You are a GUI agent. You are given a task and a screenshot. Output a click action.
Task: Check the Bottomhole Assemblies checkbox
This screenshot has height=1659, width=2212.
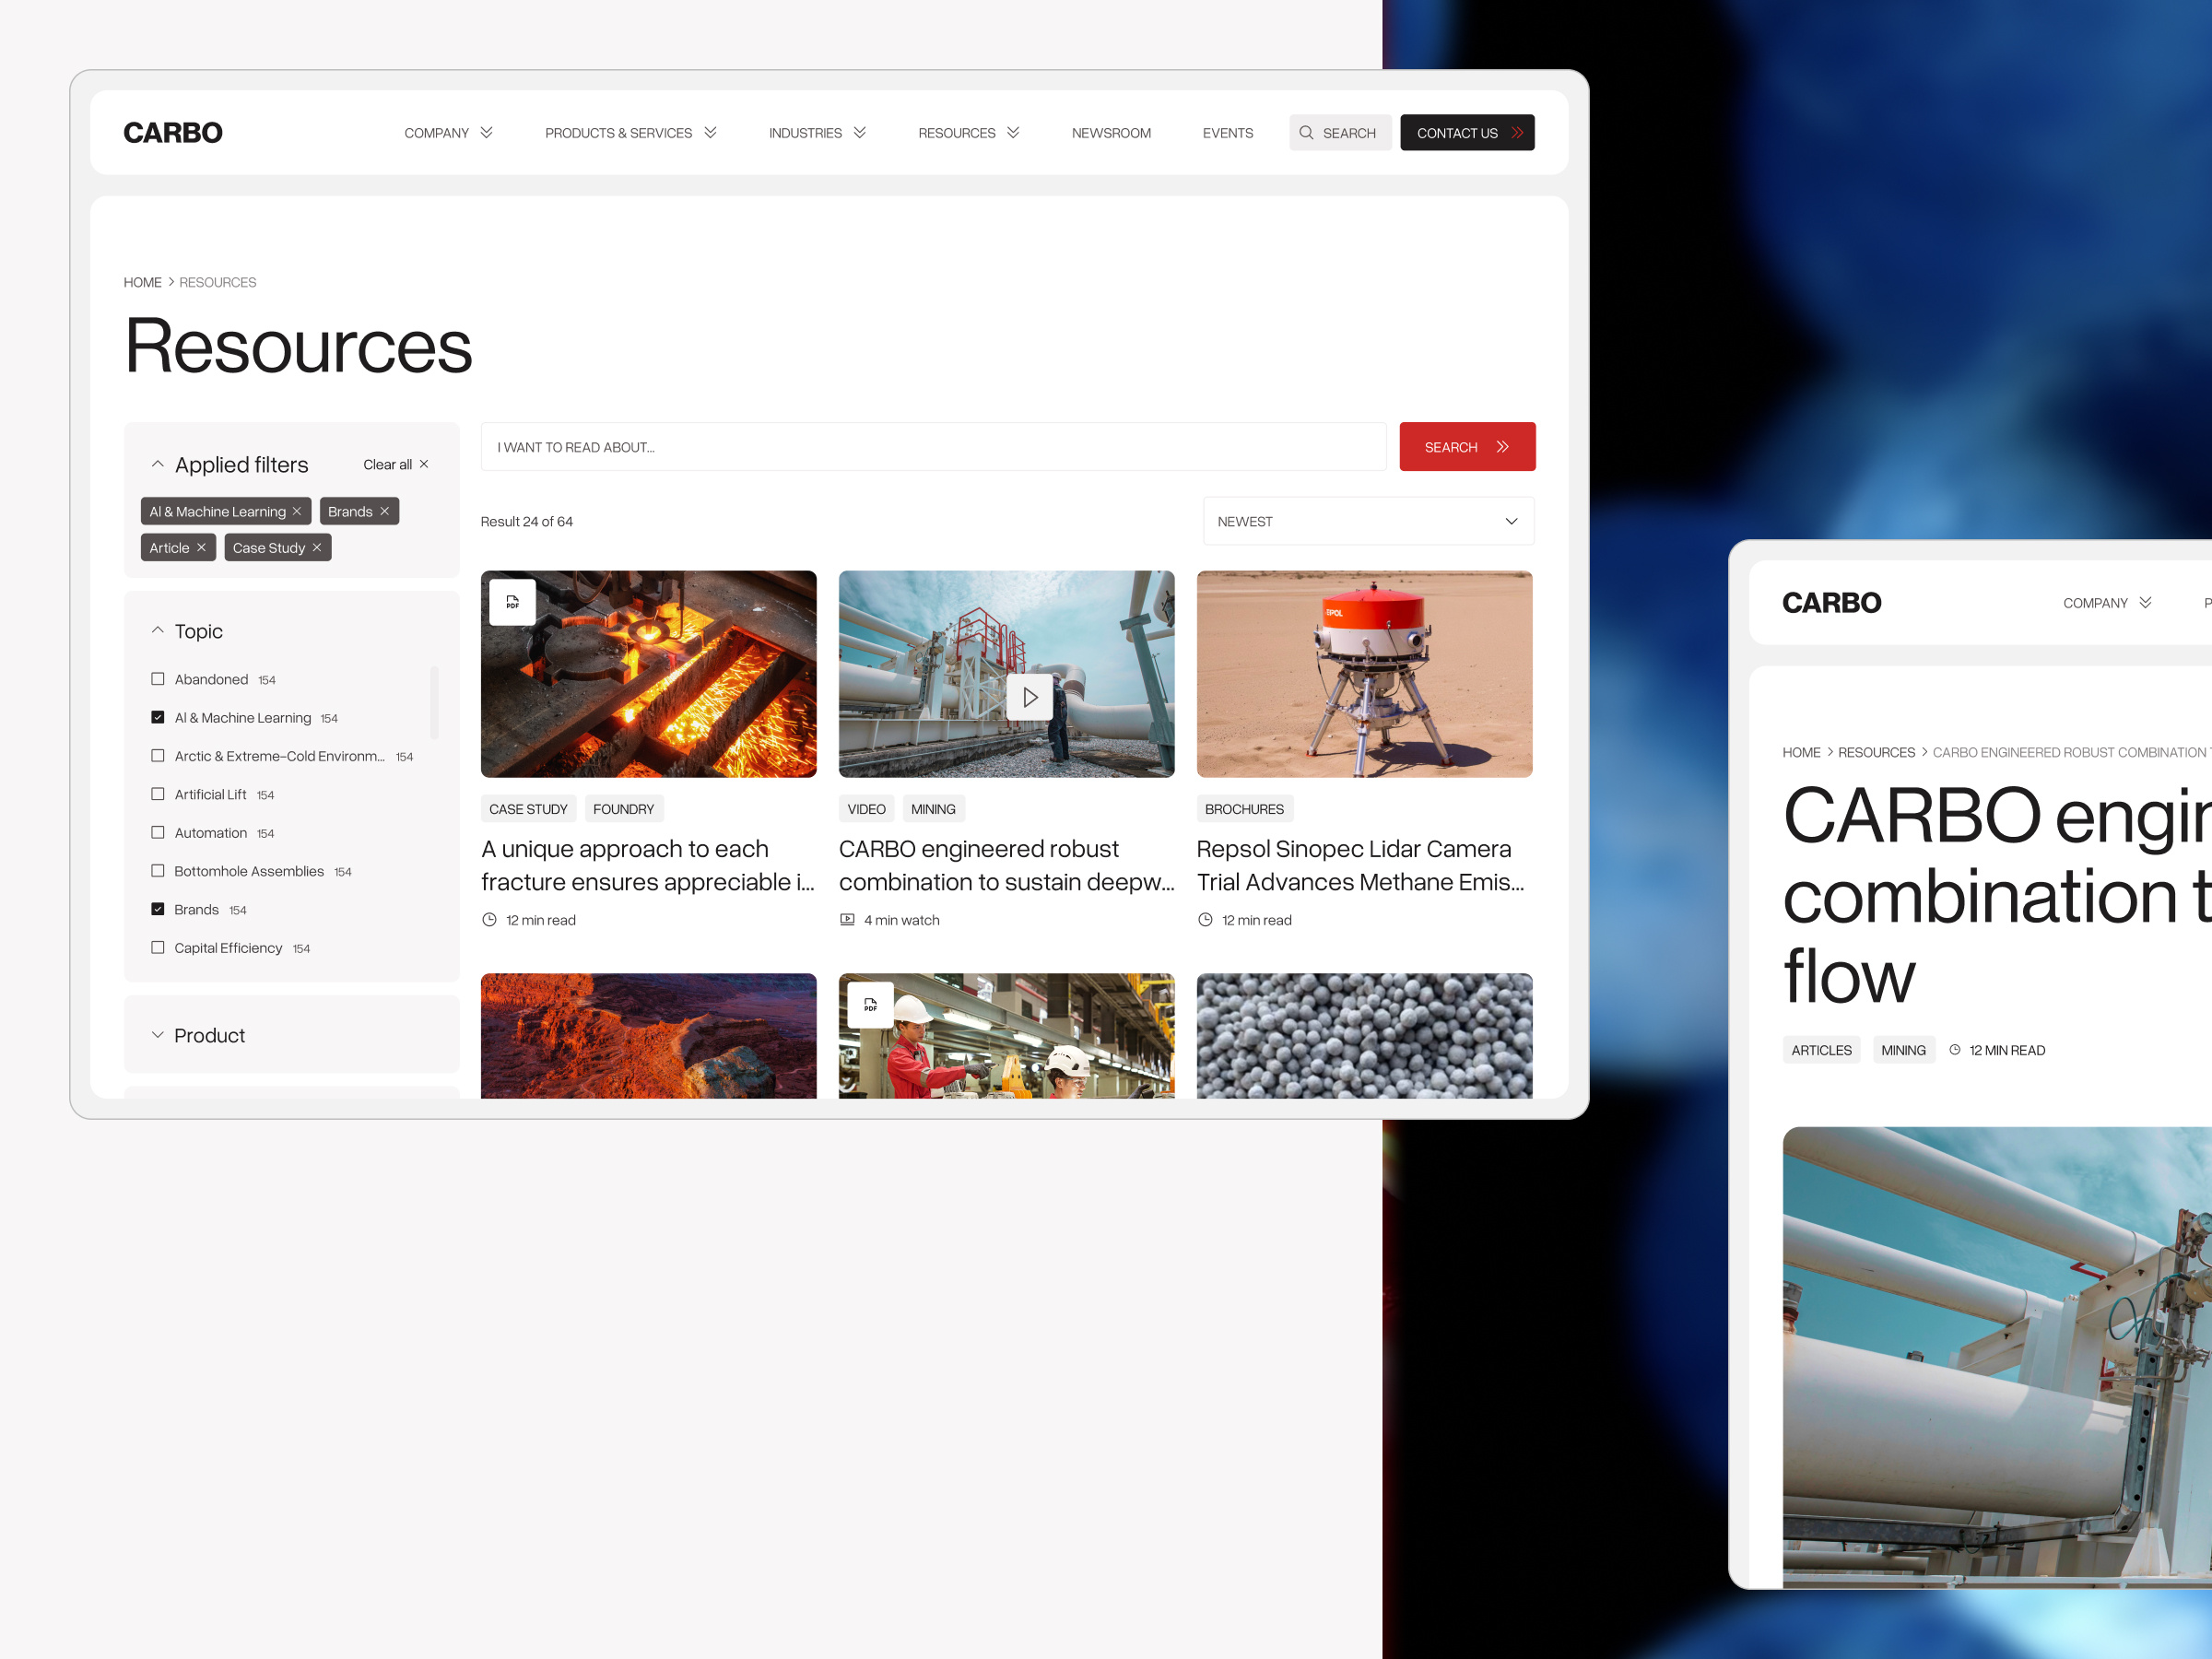(x=158, y=871)
